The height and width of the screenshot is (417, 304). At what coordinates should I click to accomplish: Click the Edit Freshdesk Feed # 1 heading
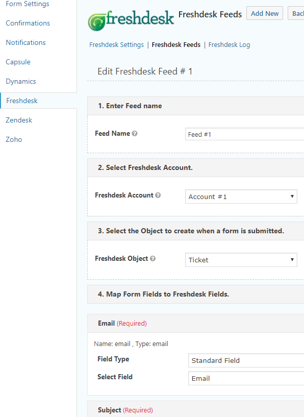[x=145, y=71]
